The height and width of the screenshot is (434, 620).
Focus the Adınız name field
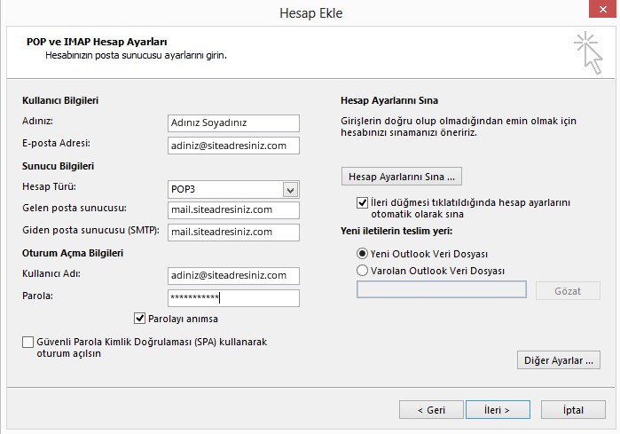233,123
